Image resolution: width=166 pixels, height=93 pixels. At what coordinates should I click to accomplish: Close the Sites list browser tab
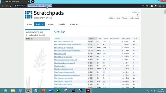point(28,2)
